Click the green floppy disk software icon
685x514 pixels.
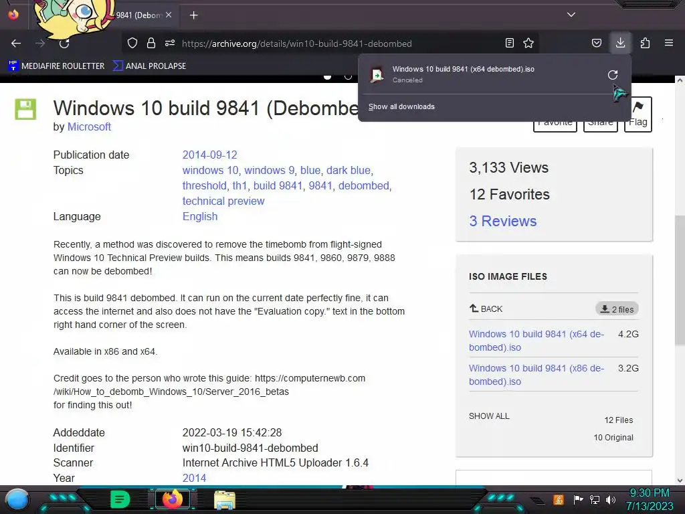(26, 109)
